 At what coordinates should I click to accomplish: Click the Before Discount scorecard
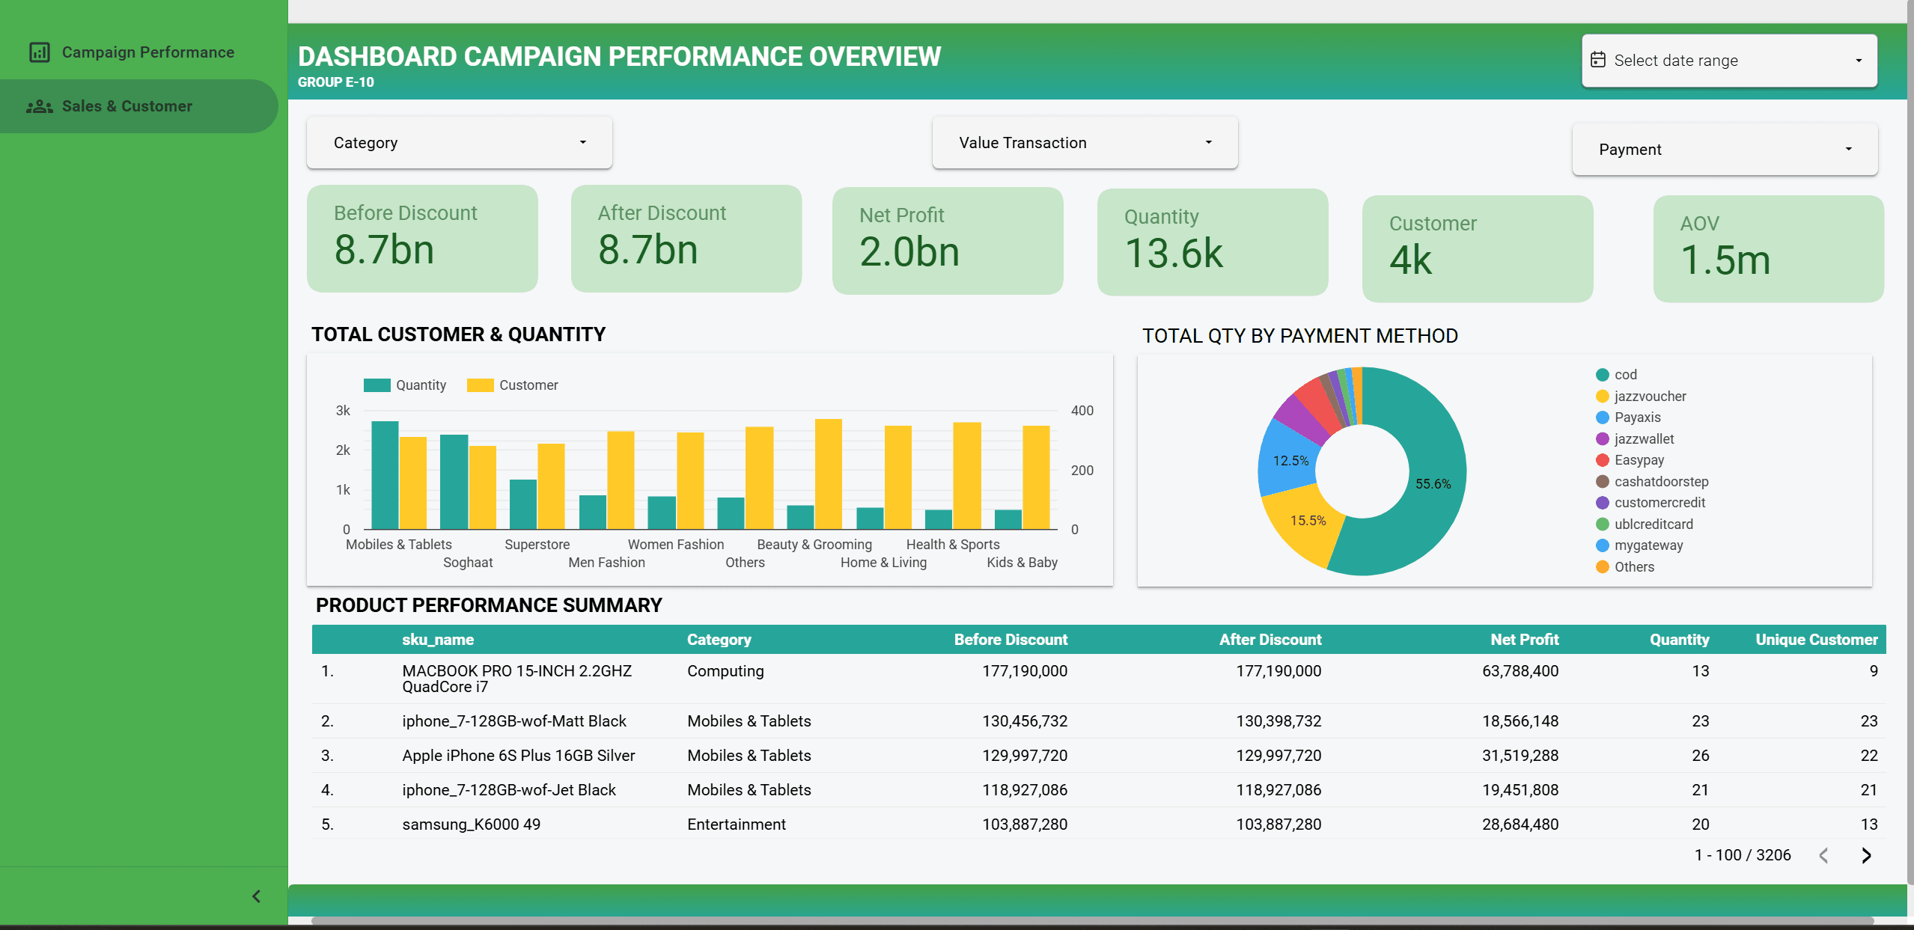click(422, 239)
